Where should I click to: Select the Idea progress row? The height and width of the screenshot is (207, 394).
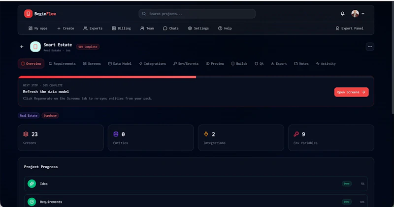pyautogui.click(x=196, y=184)
